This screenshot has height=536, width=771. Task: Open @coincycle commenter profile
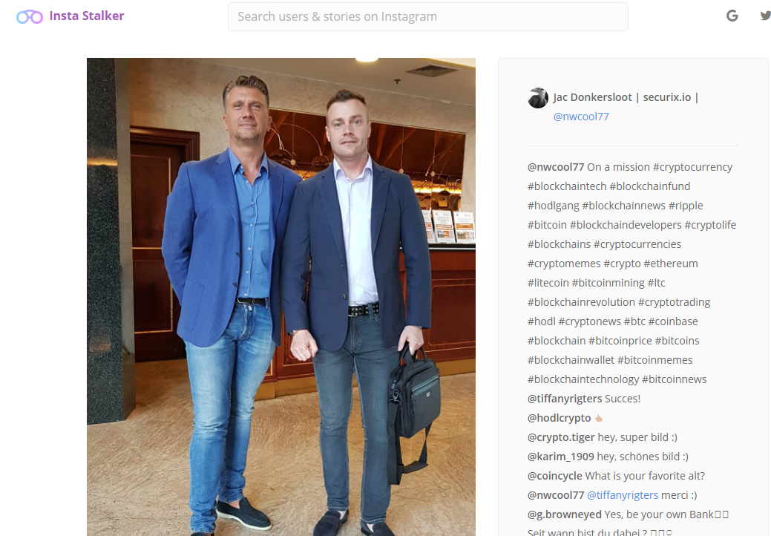coord(554,476)
